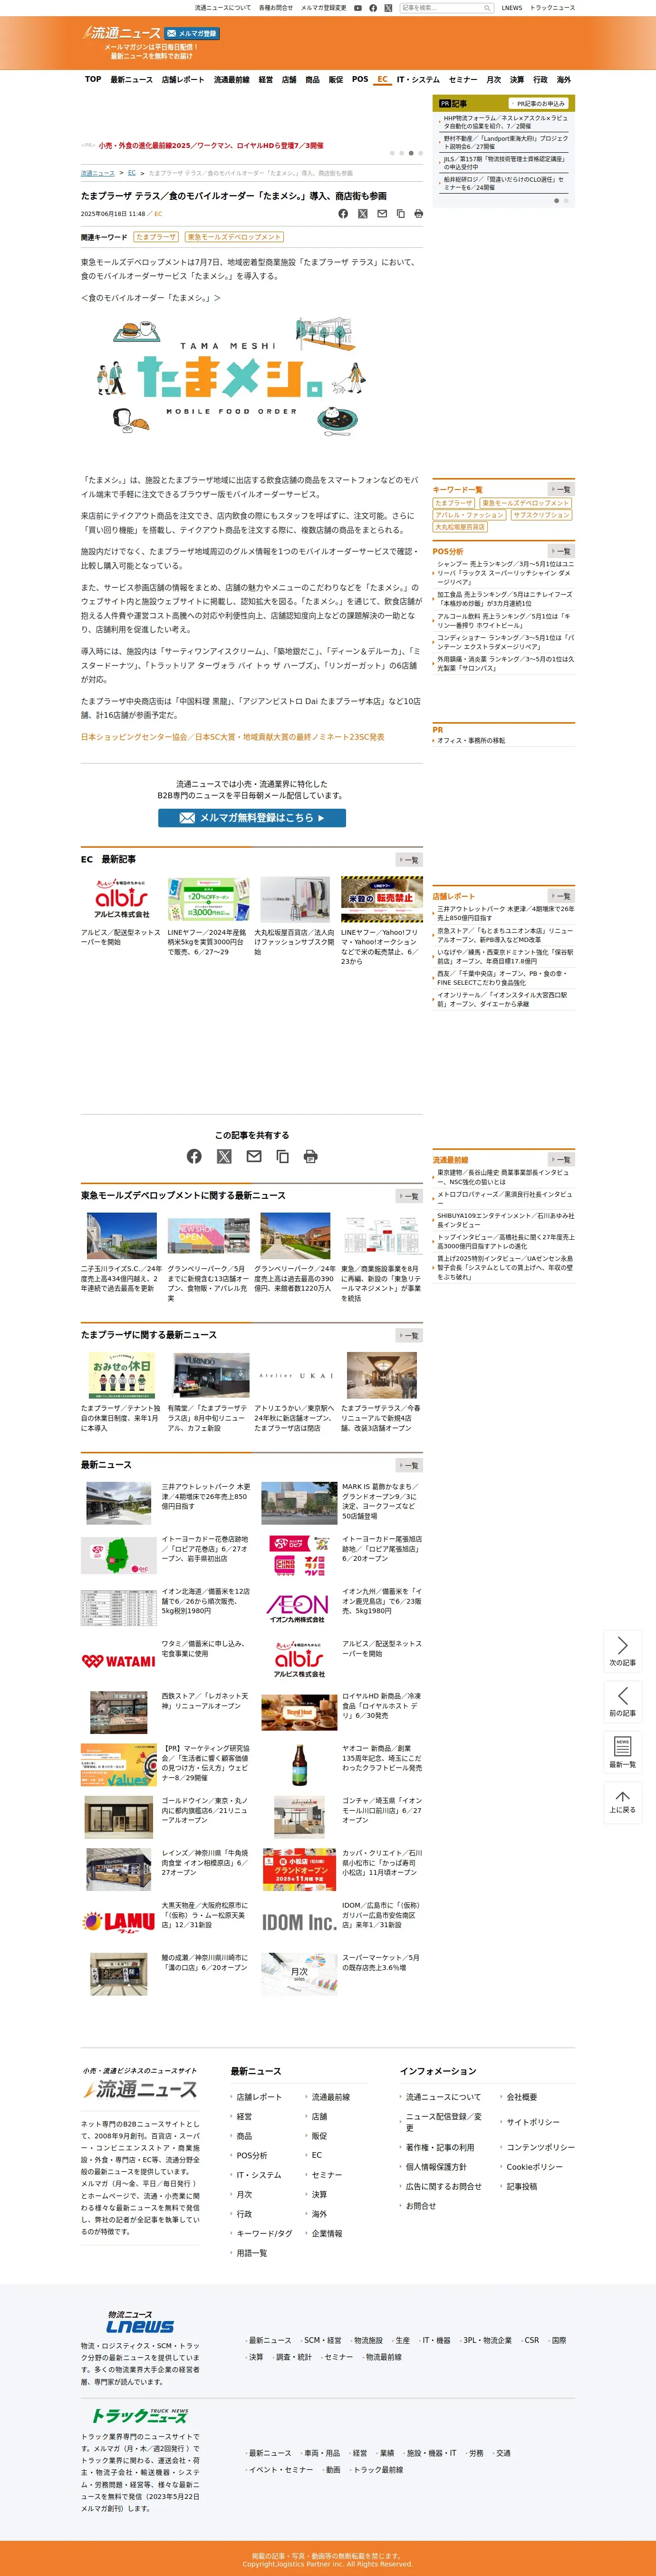Image resolution: width=656 pixels, height=2576 pixels.
Task: Click EC breadcrumb link
Action: click(132, 173)
